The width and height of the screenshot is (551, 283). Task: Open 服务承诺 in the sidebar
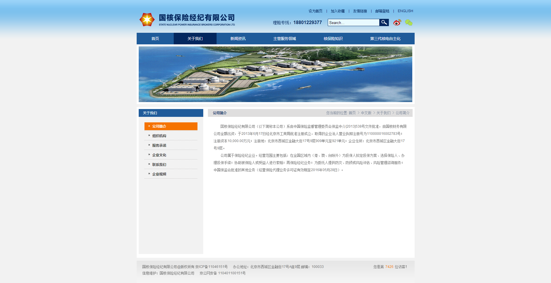[x=159, y=146]
